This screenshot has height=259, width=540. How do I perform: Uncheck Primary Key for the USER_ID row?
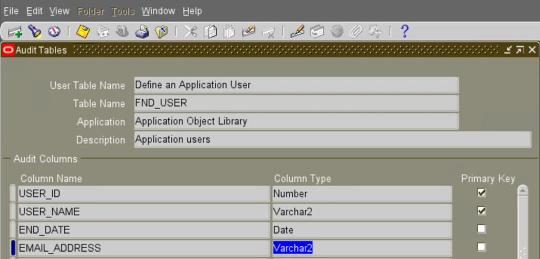tap(481, 193)
